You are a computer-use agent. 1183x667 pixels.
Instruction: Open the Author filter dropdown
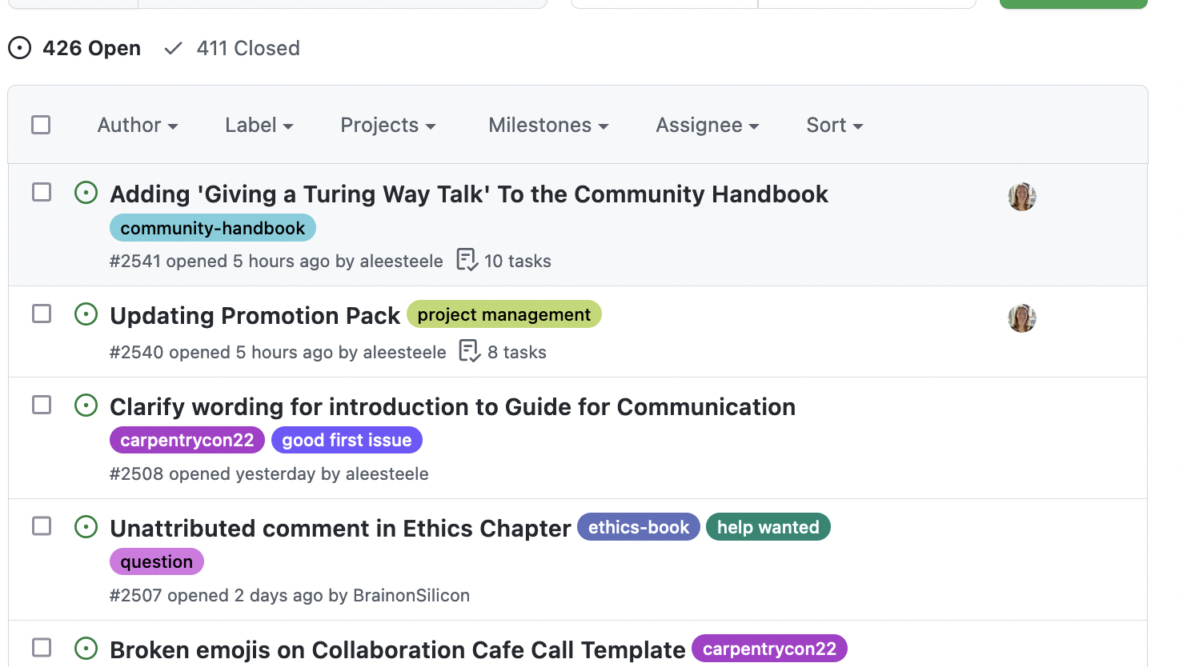(x=138, y=126)
